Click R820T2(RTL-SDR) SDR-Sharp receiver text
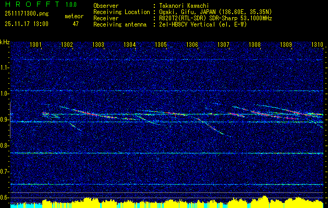328x208 pixels. coord(215,18)
